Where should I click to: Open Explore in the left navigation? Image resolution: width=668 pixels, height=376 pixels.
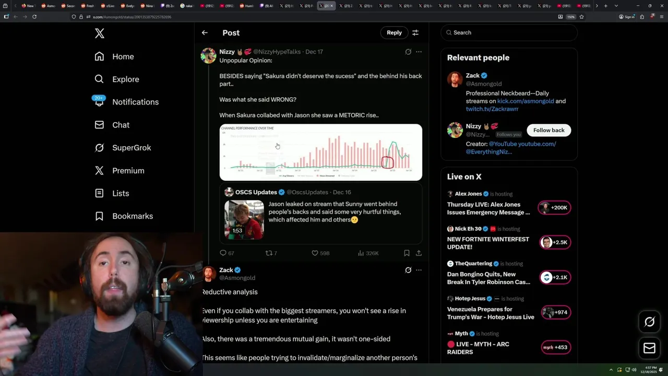click(x=117, y=79)
